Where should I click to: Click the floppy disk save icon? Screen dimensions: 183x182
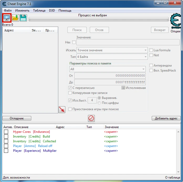pos(23,18)
